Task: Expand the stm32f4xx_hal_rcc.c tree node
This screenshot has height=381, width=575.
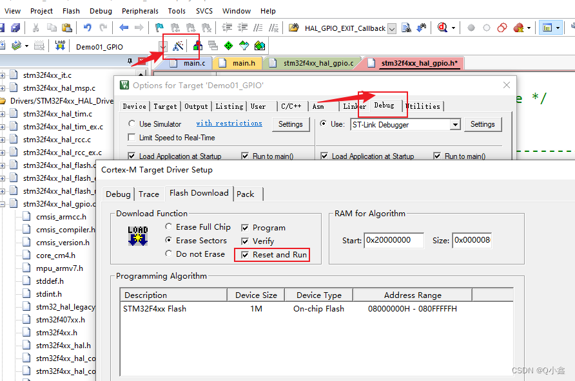Action: 2,140
